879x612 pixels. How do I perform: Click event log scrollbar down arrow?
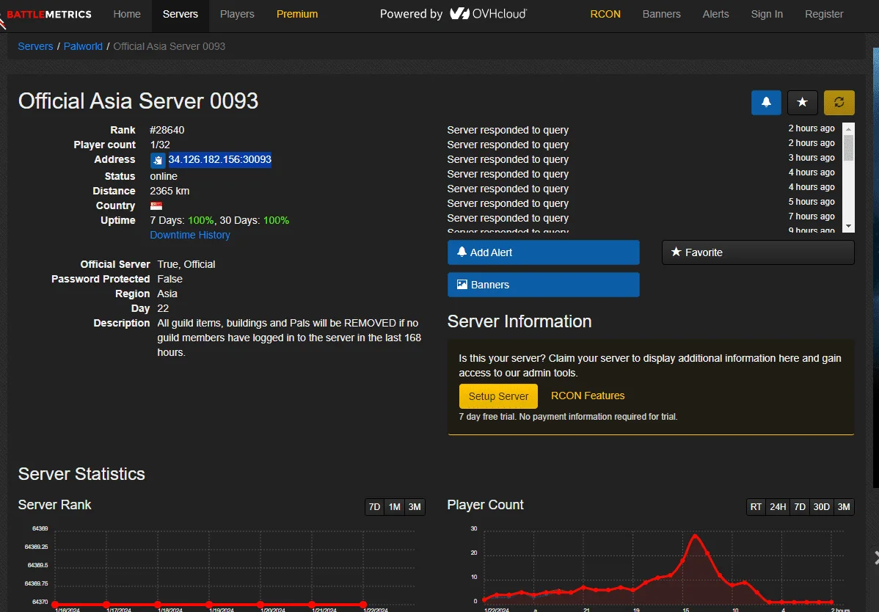pos(848,226)
